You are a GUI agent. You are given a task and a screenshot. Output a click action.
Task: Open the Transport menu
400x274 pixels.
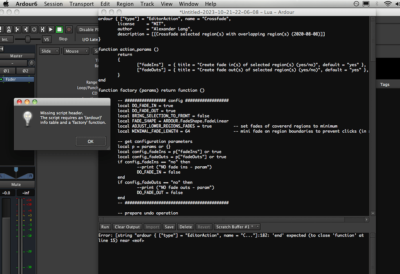tap(81, 4)
